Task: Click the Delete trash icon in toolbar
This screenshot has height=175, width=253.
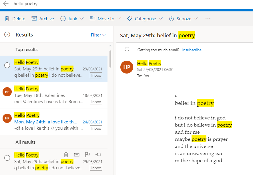Action: 7,19
